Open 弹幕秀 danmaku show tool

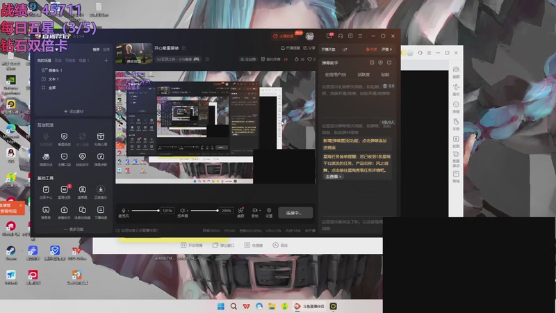point(46,213)
